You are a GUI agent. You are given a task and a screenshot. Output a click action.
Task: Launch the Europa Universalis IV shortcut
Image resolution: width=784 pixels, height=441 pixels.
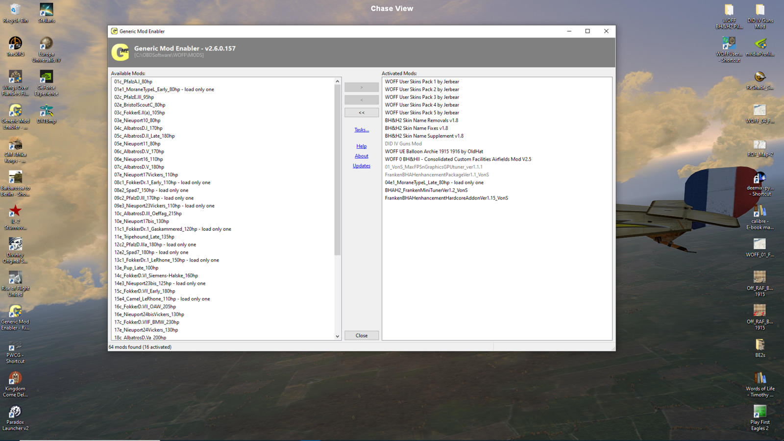pyautogui.click(x=47, y=49)
